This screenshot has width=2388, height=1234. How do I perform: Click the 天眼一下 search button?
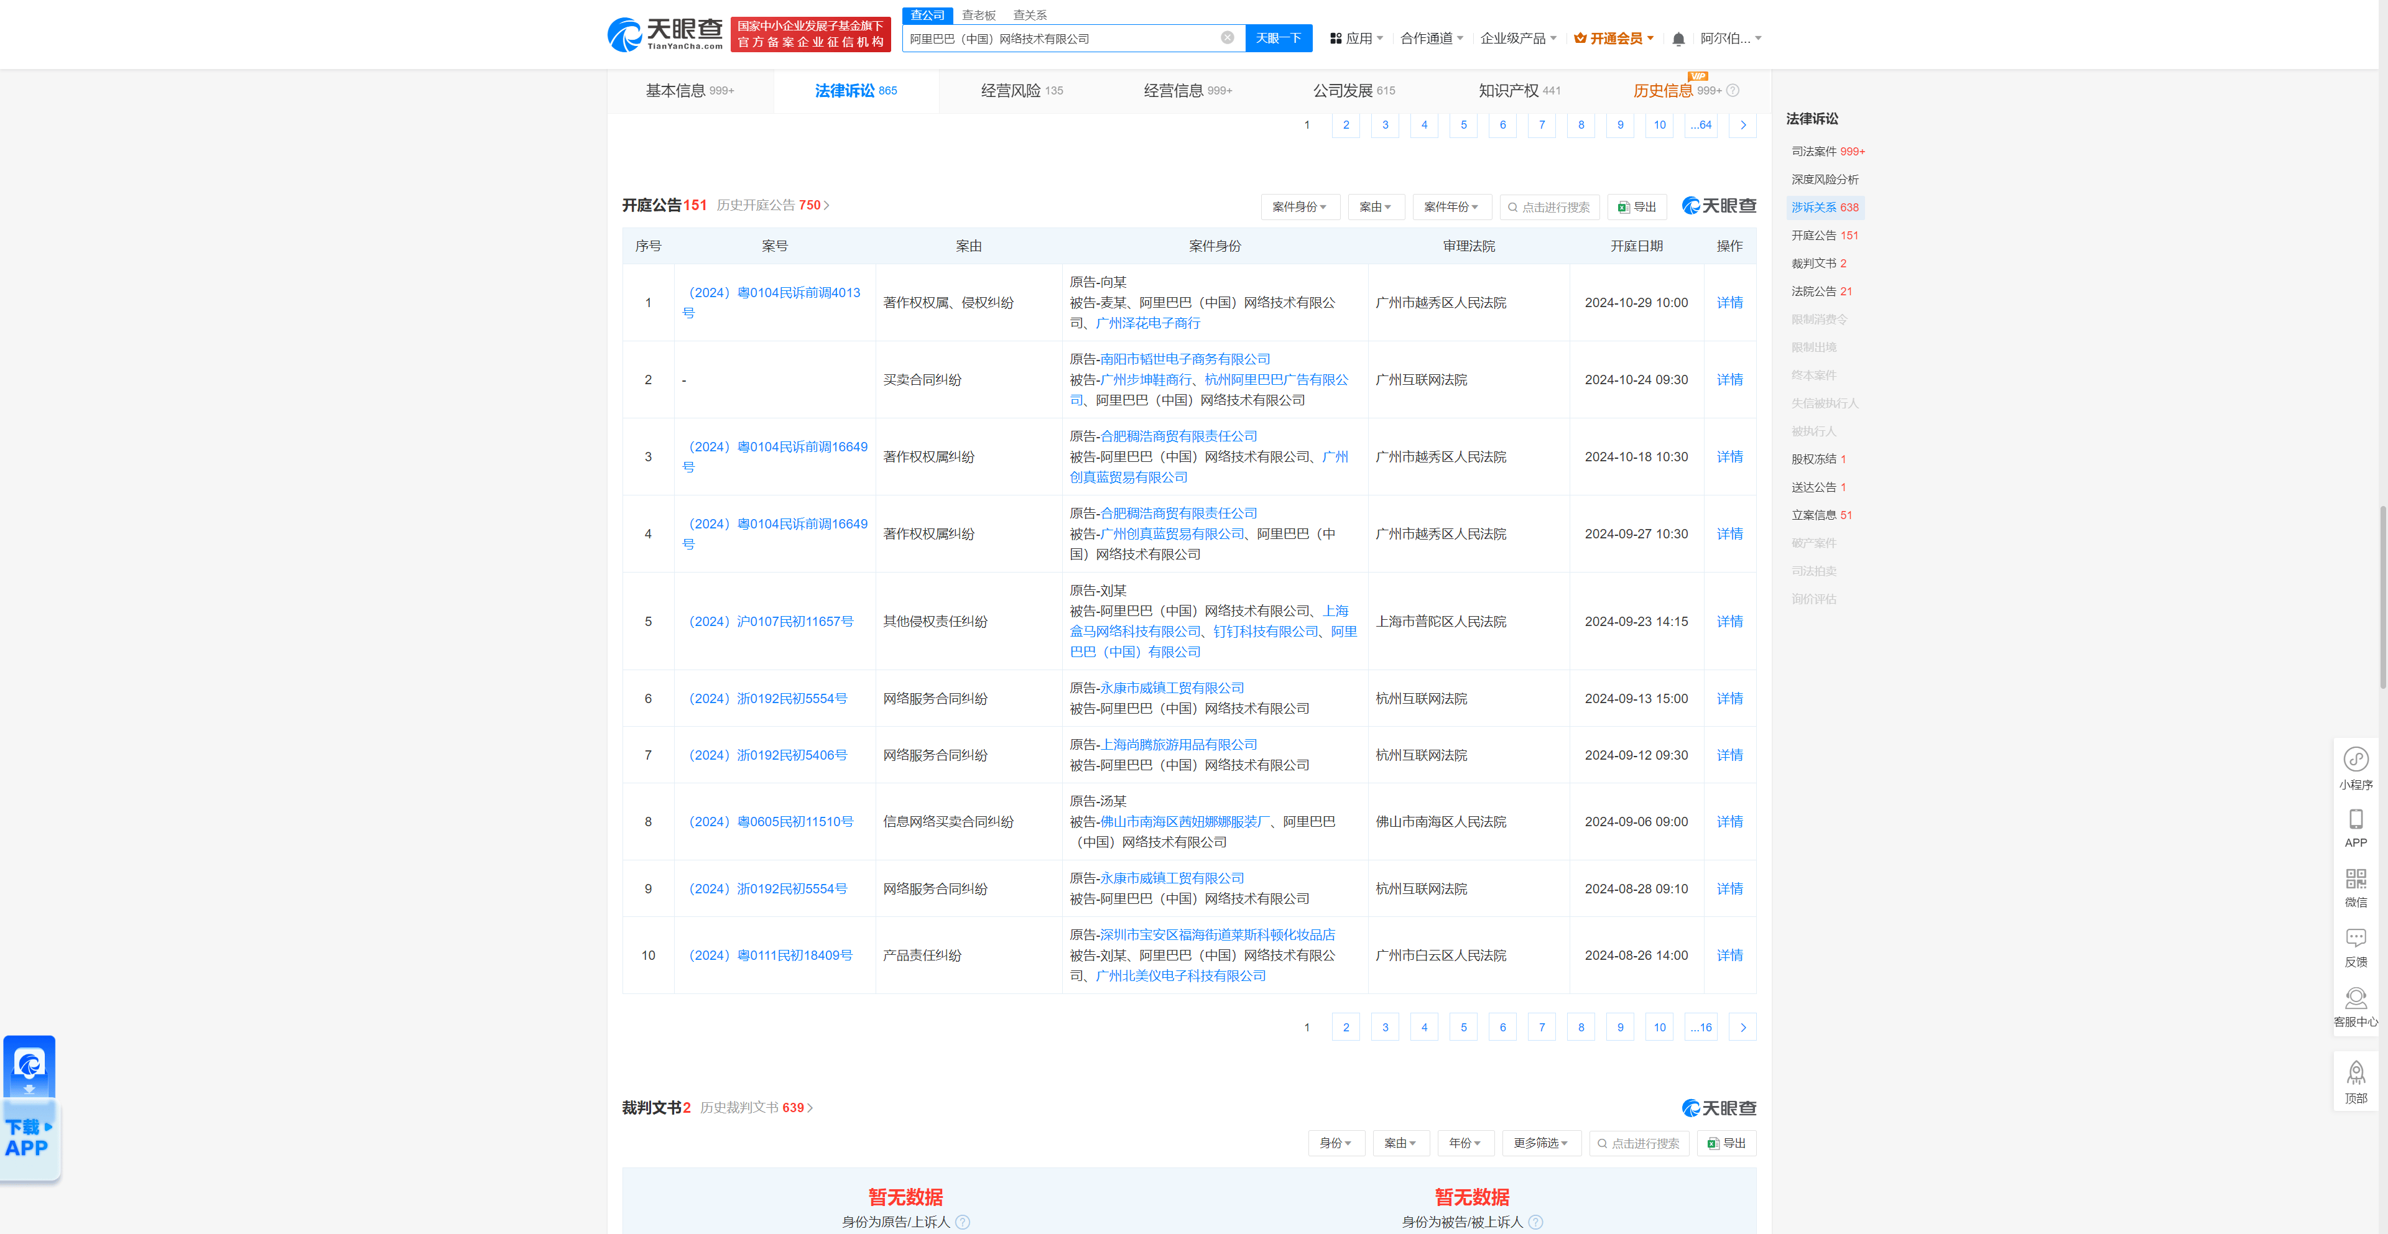[1279, 38]
